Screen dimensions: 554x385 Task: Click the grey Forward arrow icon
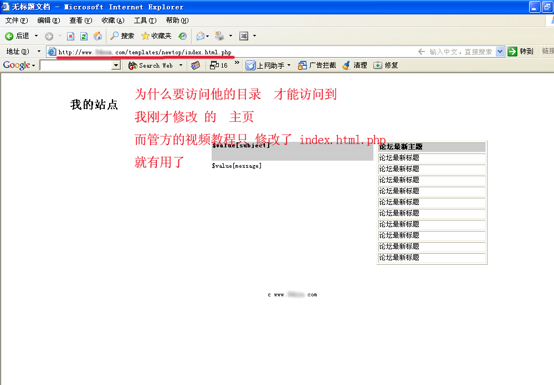[49, 36]
